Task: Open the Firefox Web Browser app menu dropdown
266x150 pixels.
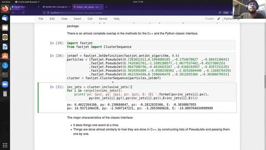Action: click(27, 2)
